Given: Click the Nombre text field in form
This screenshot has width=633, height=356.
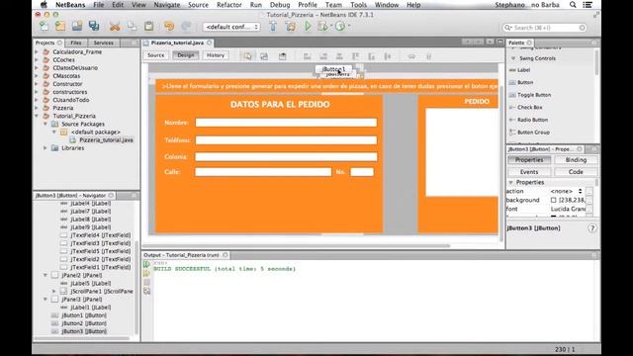Looking at the screenshot, I should pos(286,123).
